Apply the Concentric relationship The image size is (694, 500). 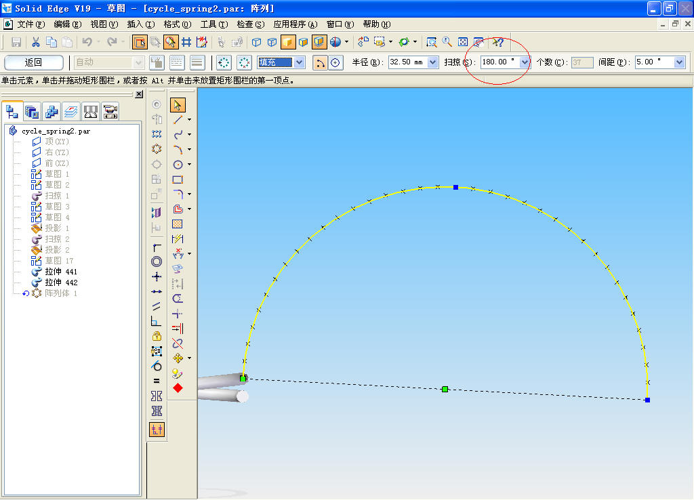pyautogui.click(x=157, y=262)
